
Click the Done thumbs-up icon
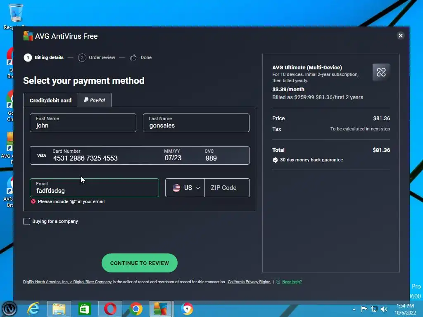click(133, 57)
